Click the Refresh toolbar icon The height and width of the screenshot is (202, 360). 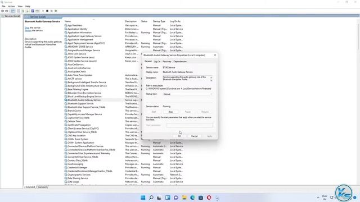tap(22, 11)
